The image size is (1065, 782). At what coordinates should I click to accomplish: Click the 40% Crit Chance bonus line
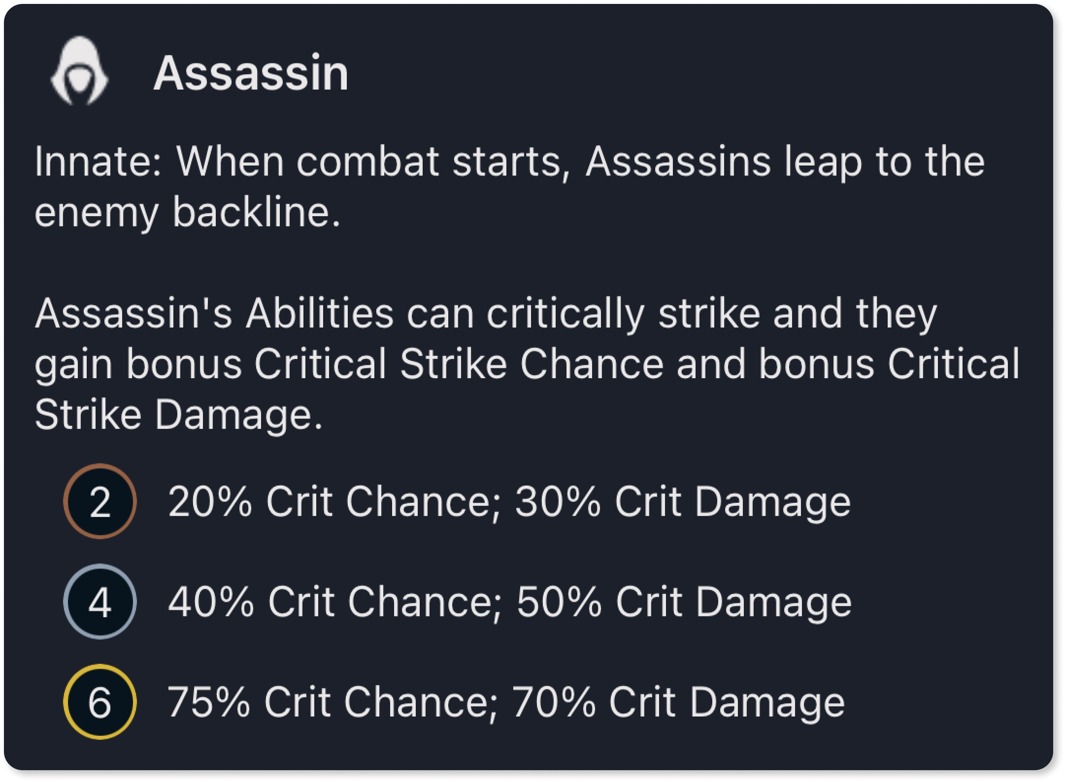(x=510, y=602)
